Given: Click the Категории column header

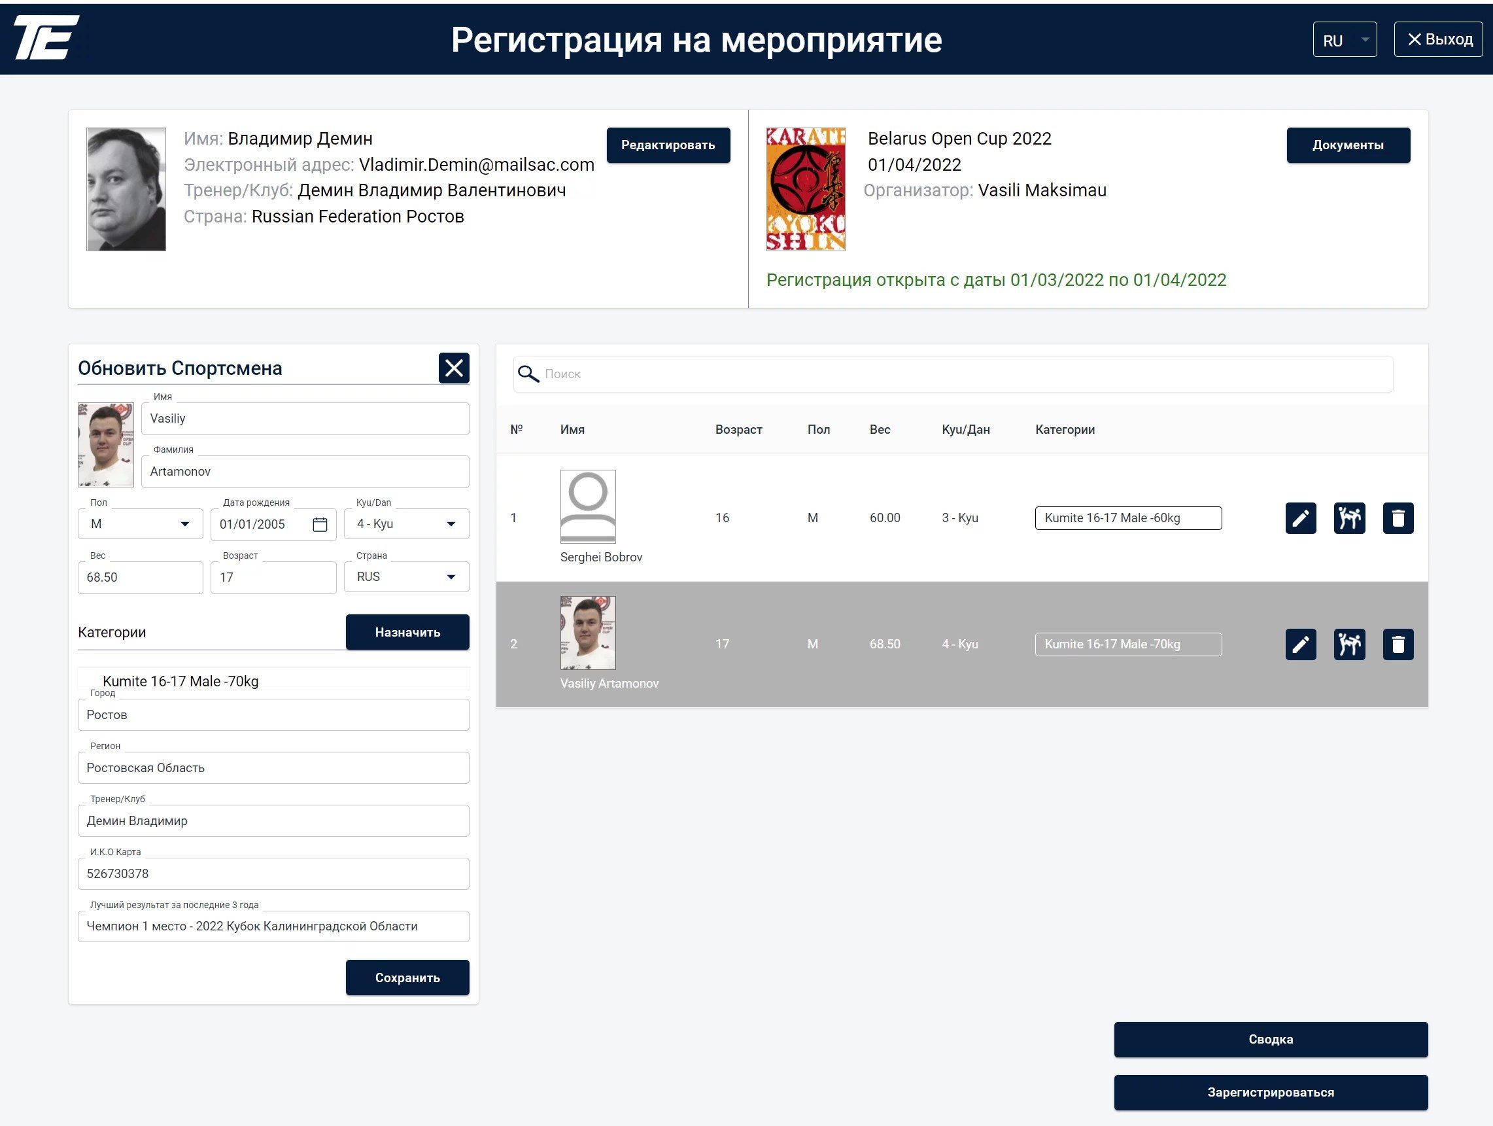Looking at the screenshot, I should pos(1065,430).
